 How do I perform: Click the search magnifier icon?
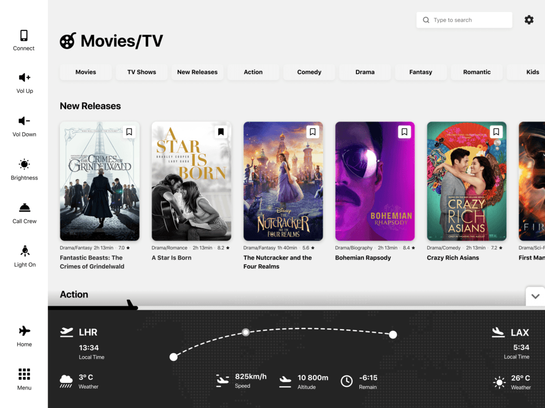[426, 20]
